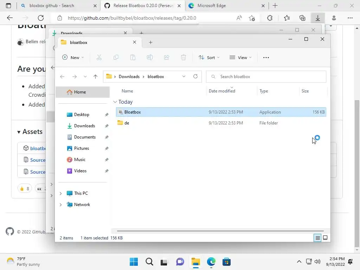Open the See more ellipsis in Explorer toolbar

266,58
